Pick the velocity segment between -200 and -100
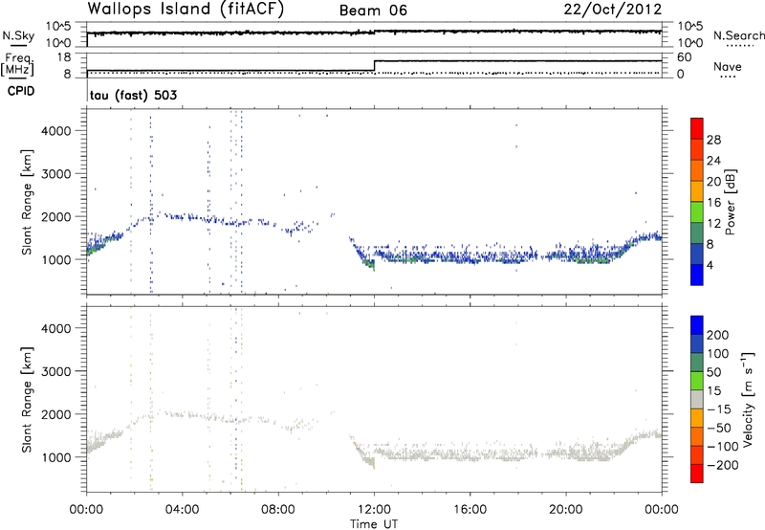 point(697,454)
